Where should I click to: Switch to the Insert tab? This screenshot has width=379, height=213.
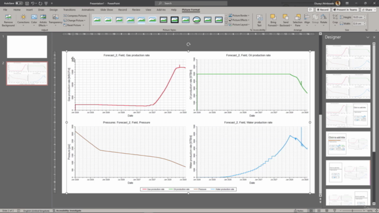coord(29,9)
